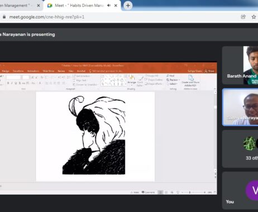The height and width of the screenshot is (212, 258).
Task: Open the font name combo box
Action: point(13,77)
